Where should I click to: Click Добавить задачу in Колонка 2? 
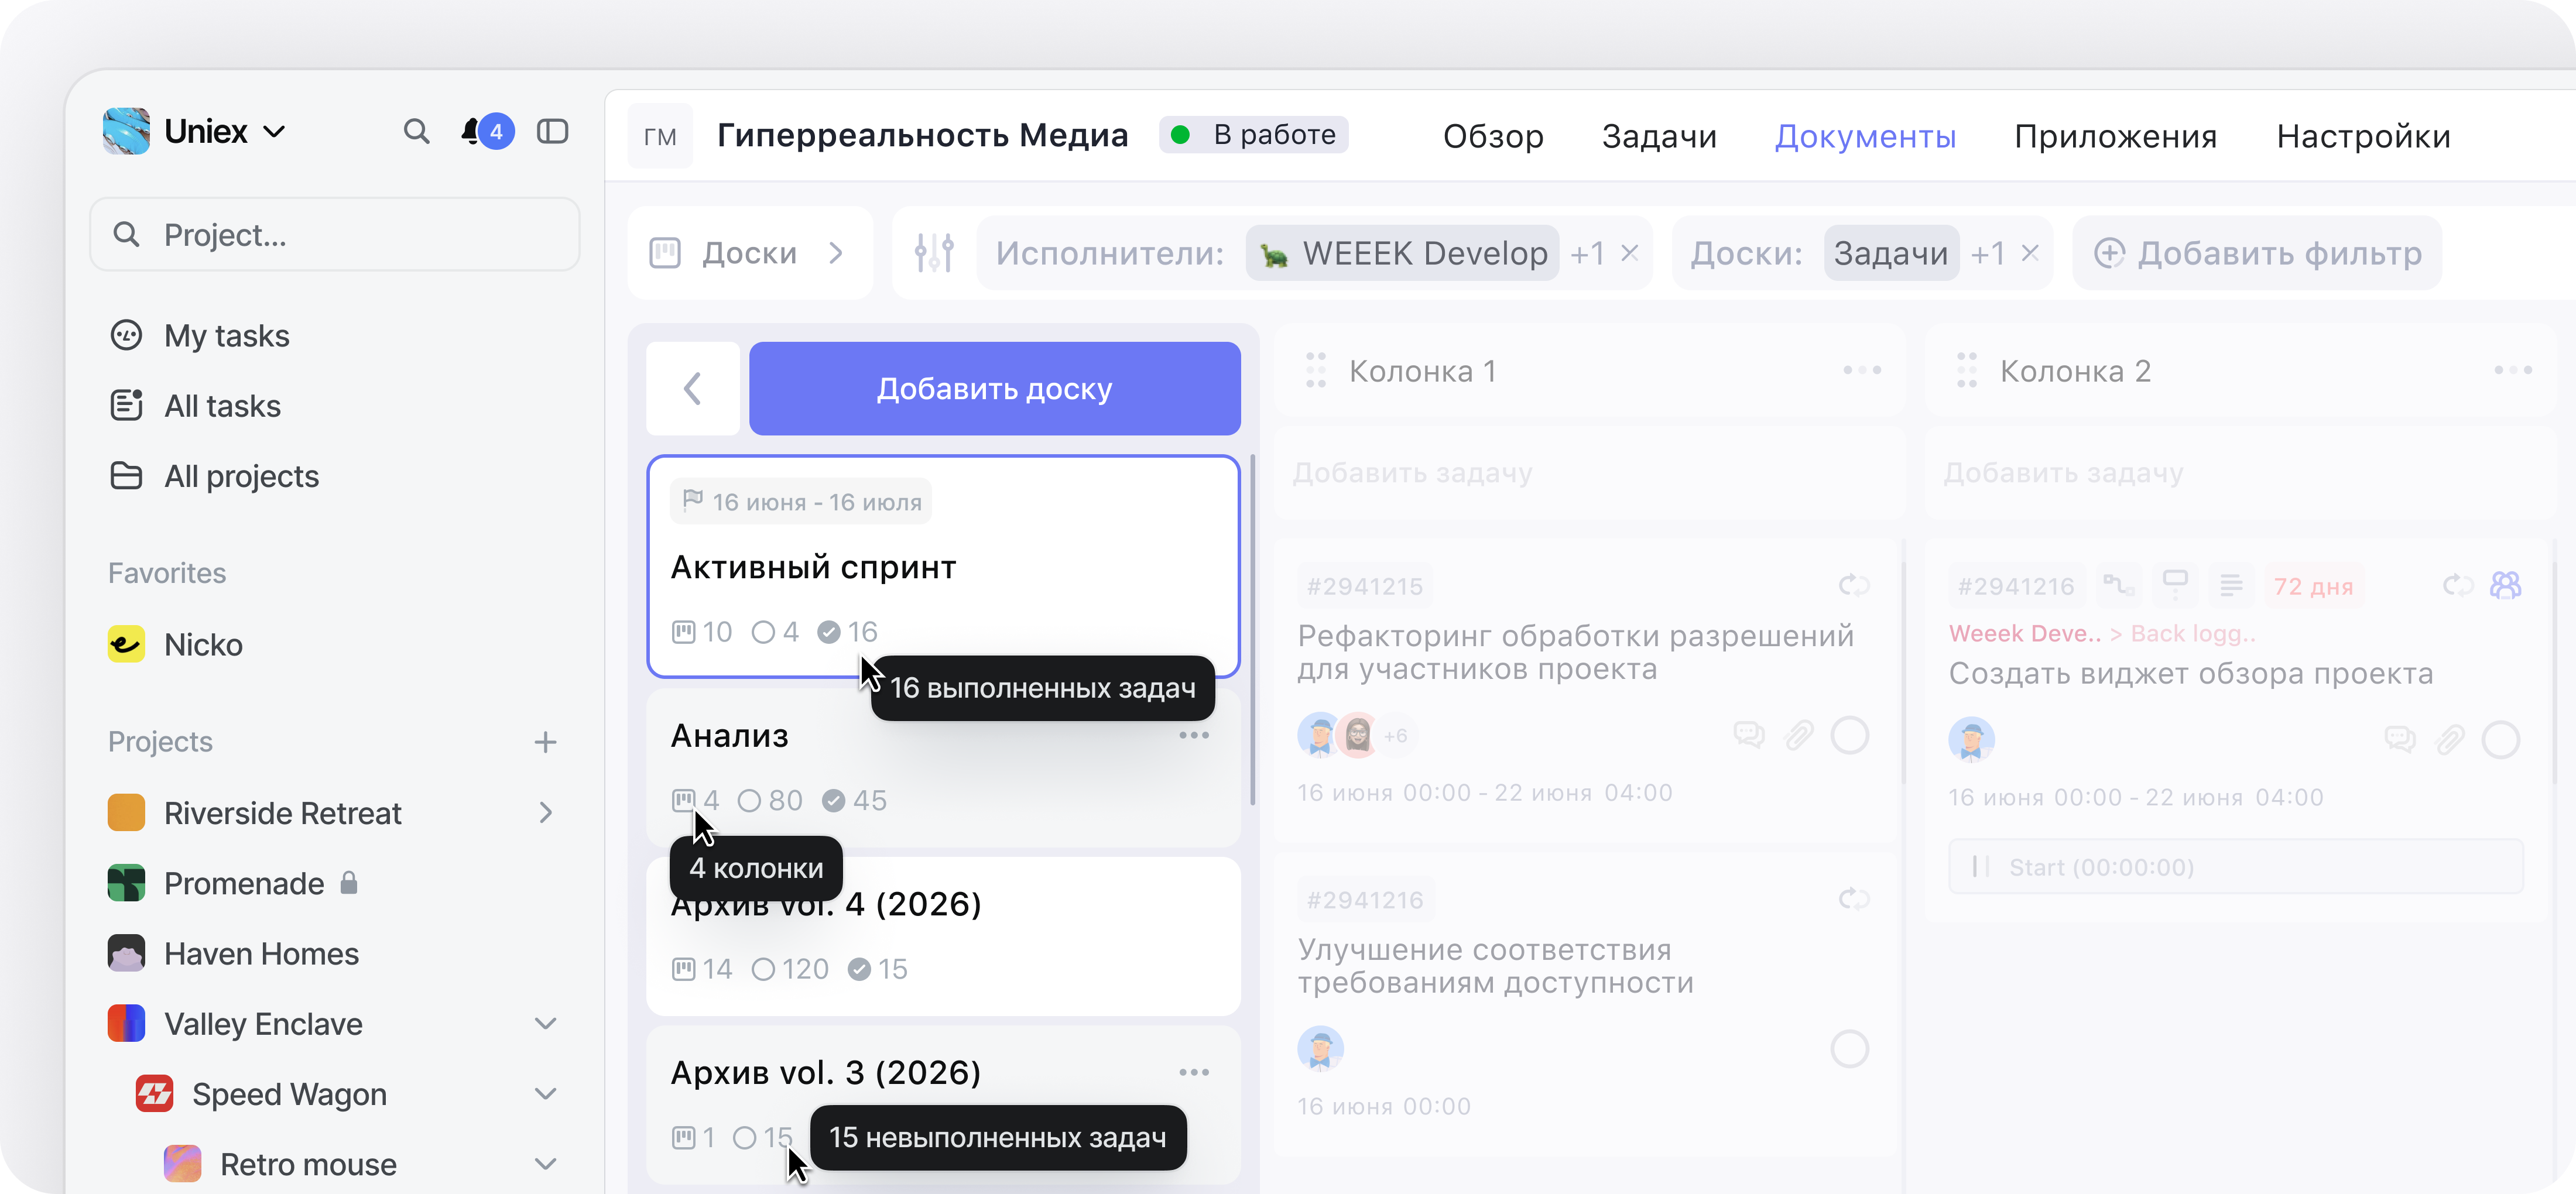click(2239, 472)
